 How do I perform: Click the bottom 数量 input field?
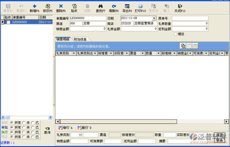[170, 135]
